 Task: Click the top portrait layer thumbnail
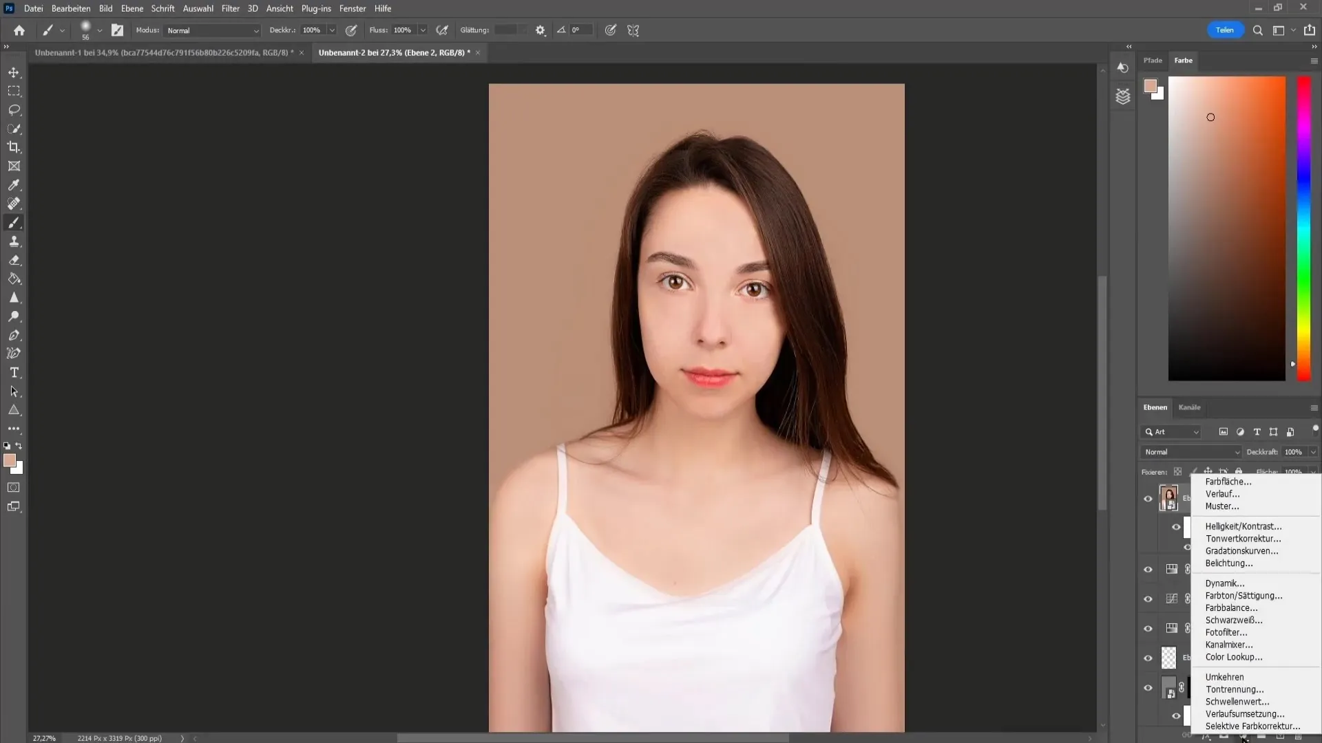point(1168,498)
